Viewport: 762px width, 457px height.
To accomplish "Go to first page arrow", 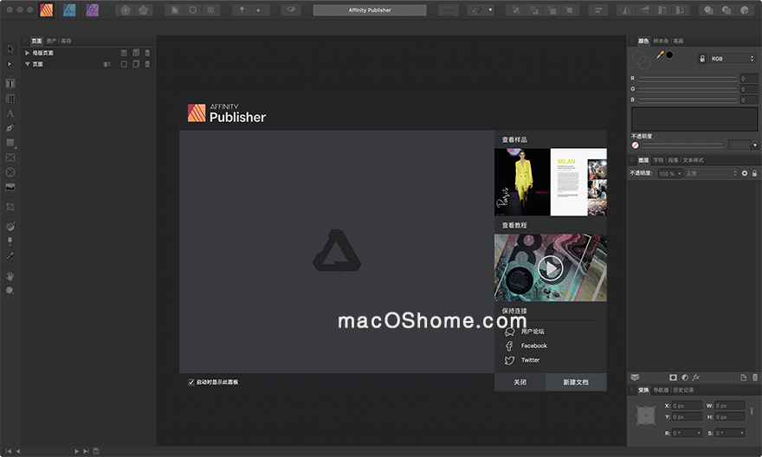I will (9, 451).
